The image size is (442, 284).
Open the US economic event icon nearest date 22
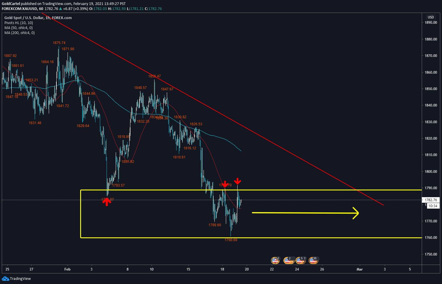275,260
